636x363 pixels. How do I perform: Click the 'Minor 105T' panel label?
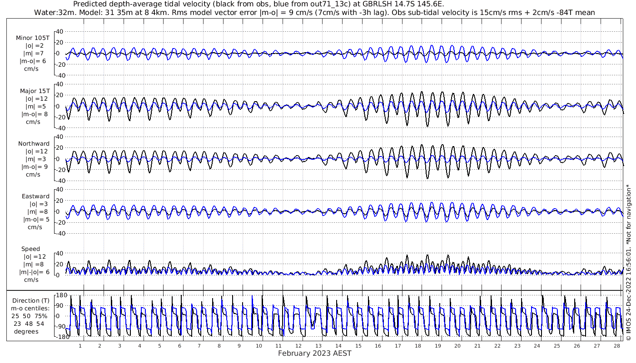33,38
